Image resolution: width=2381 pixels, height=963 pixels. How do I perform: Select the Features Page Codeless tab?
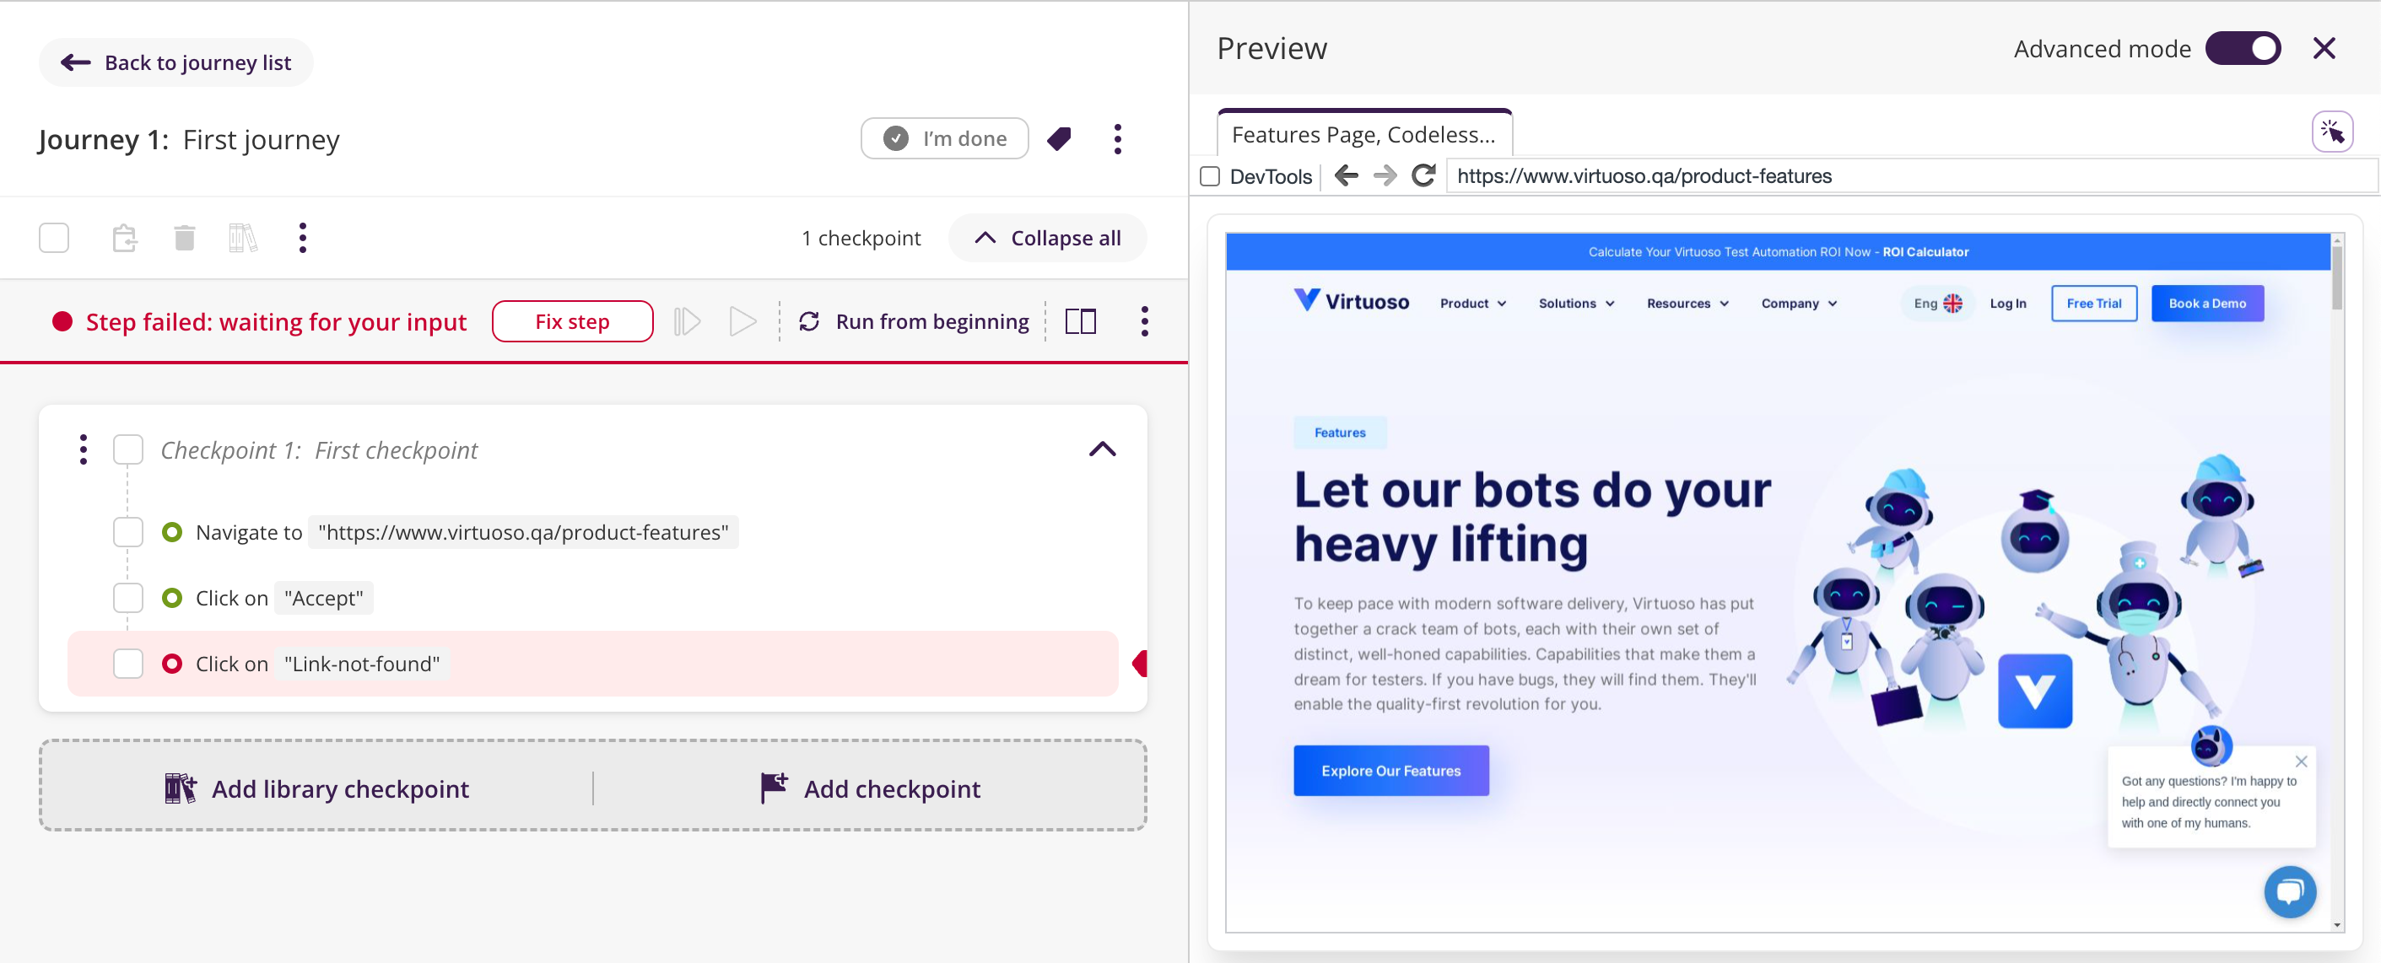click(1362, 135)
